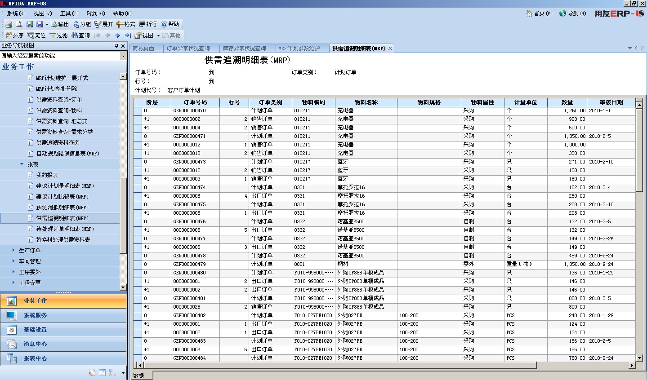647x380 pixels.
Task: Click the 排序 sort button
Action: (x=14, y=35)
